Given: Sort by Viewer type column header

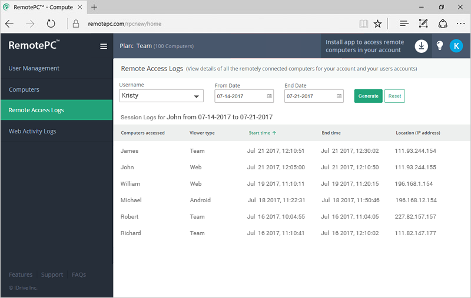Looking at the screenshot, I should pos(202,133).
